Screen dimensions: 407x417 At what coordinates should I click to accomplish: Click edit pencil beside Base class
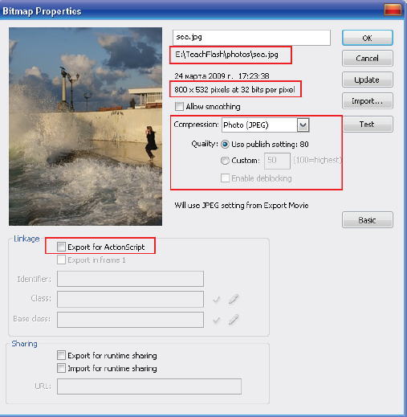(x=234, y=319)
